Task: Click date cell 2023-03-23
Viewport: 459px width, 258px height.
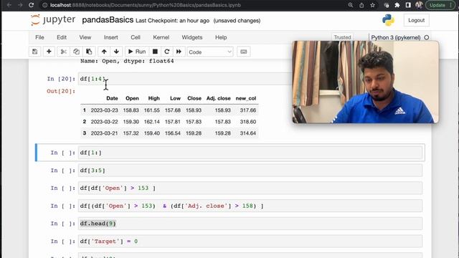Action: click(x=104, y=110)
